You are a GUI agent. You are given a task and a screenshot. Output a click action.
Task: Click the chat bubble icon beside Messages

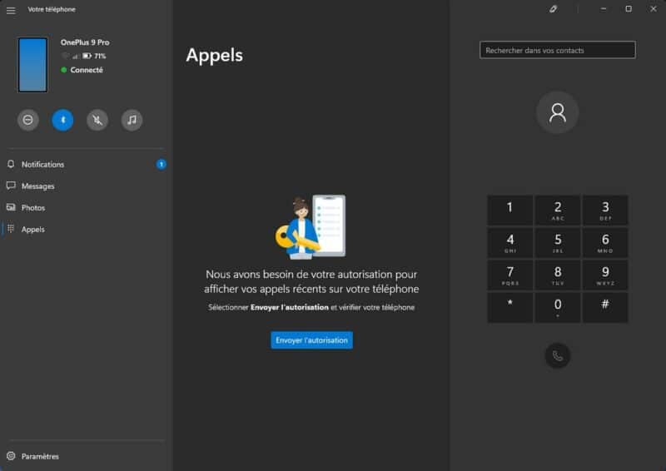(11, 186)
